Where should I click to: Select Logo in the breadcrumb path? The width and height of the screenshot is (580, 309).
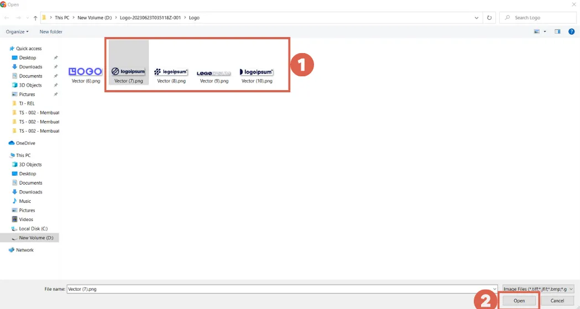tap(194, 18)
